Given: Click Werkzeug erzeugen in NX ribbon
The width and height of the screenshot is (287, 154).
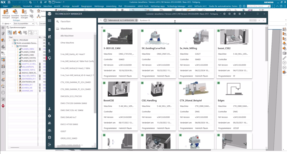Looking at the screenshot, I should (x=6, y=14).
